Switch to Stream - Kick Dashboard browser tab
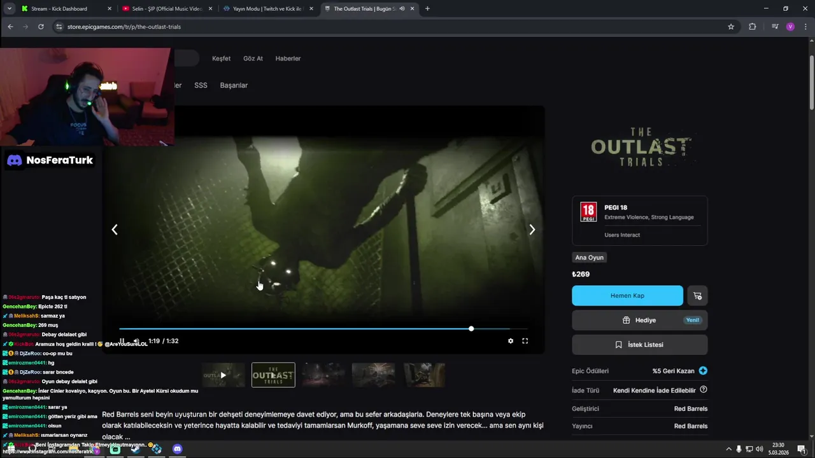 click(66, 9)
